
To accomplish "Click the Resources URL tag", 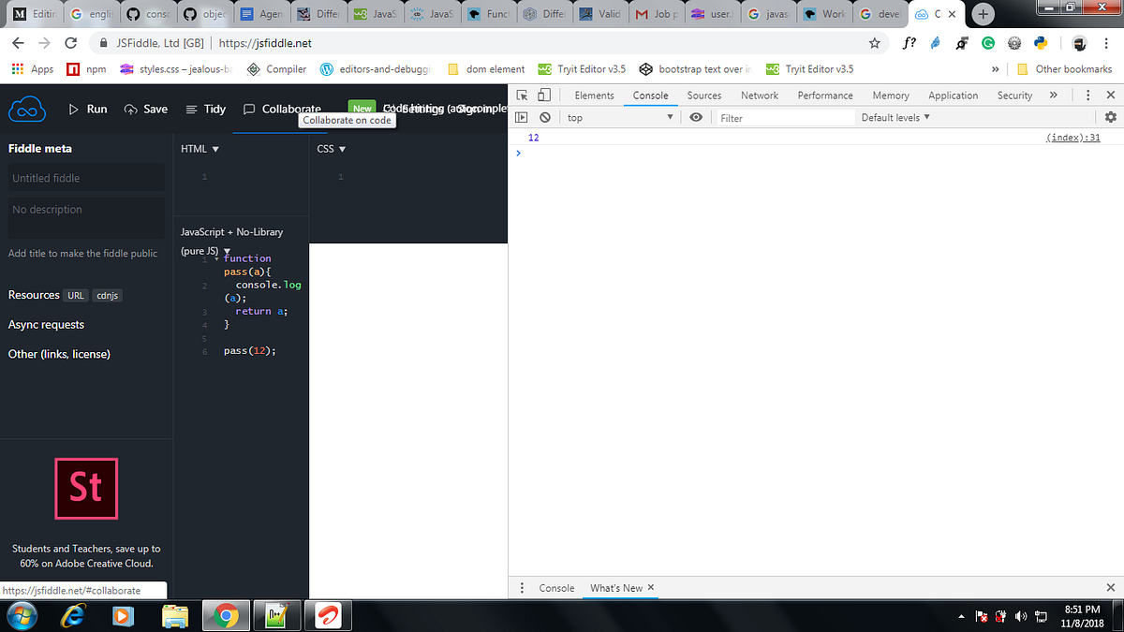I will (76, 295).
